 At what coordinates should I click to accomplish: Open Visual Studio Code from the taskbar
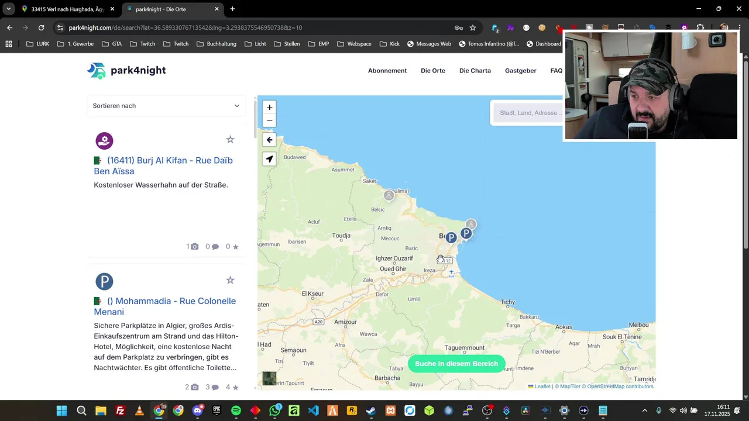click(x=313, y=410)
